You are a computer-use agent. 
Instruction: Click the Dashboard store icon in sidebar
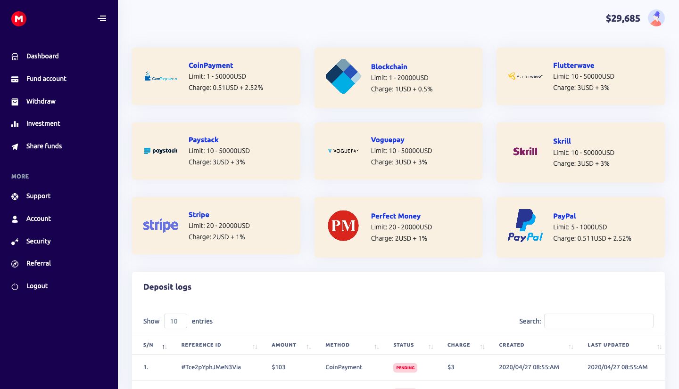(15, 57)
